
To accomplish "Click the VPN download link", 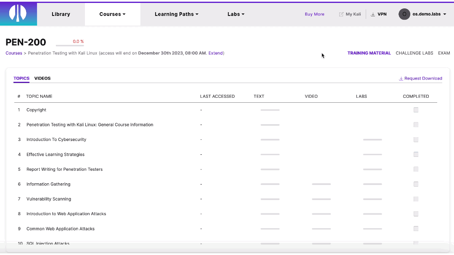I will point(382,14).
